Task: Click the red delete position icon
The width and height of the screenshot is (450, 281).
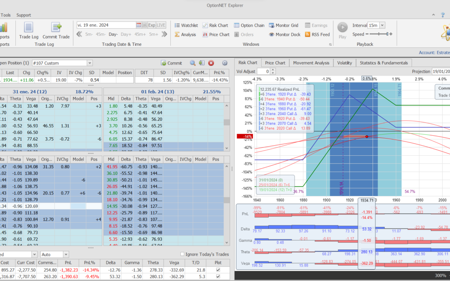Action: [211, 63]
